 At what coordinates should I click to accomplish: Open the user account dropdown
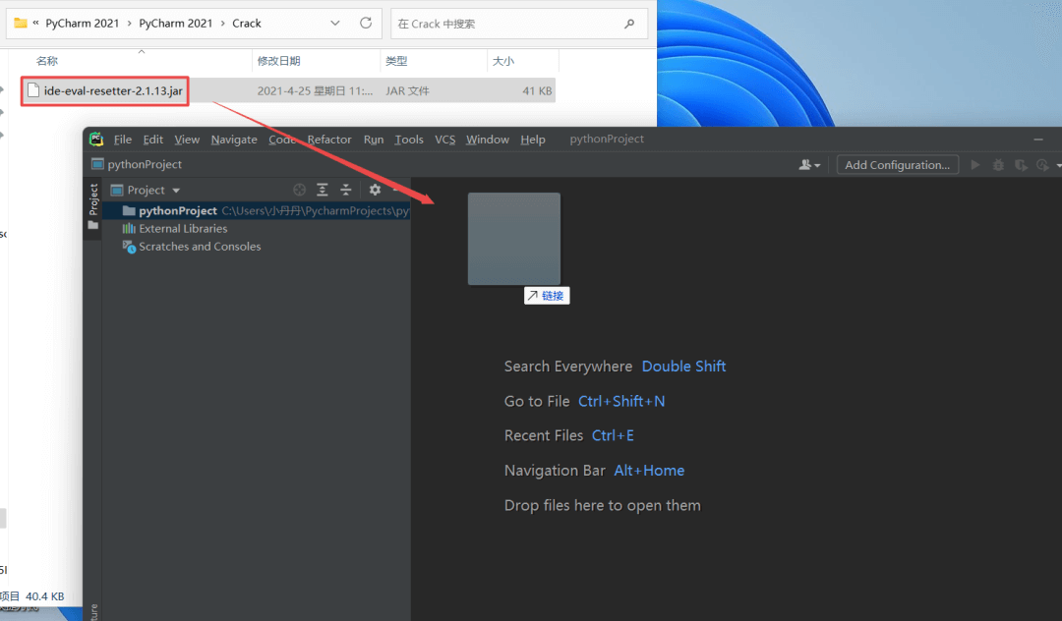coord(810,165)
